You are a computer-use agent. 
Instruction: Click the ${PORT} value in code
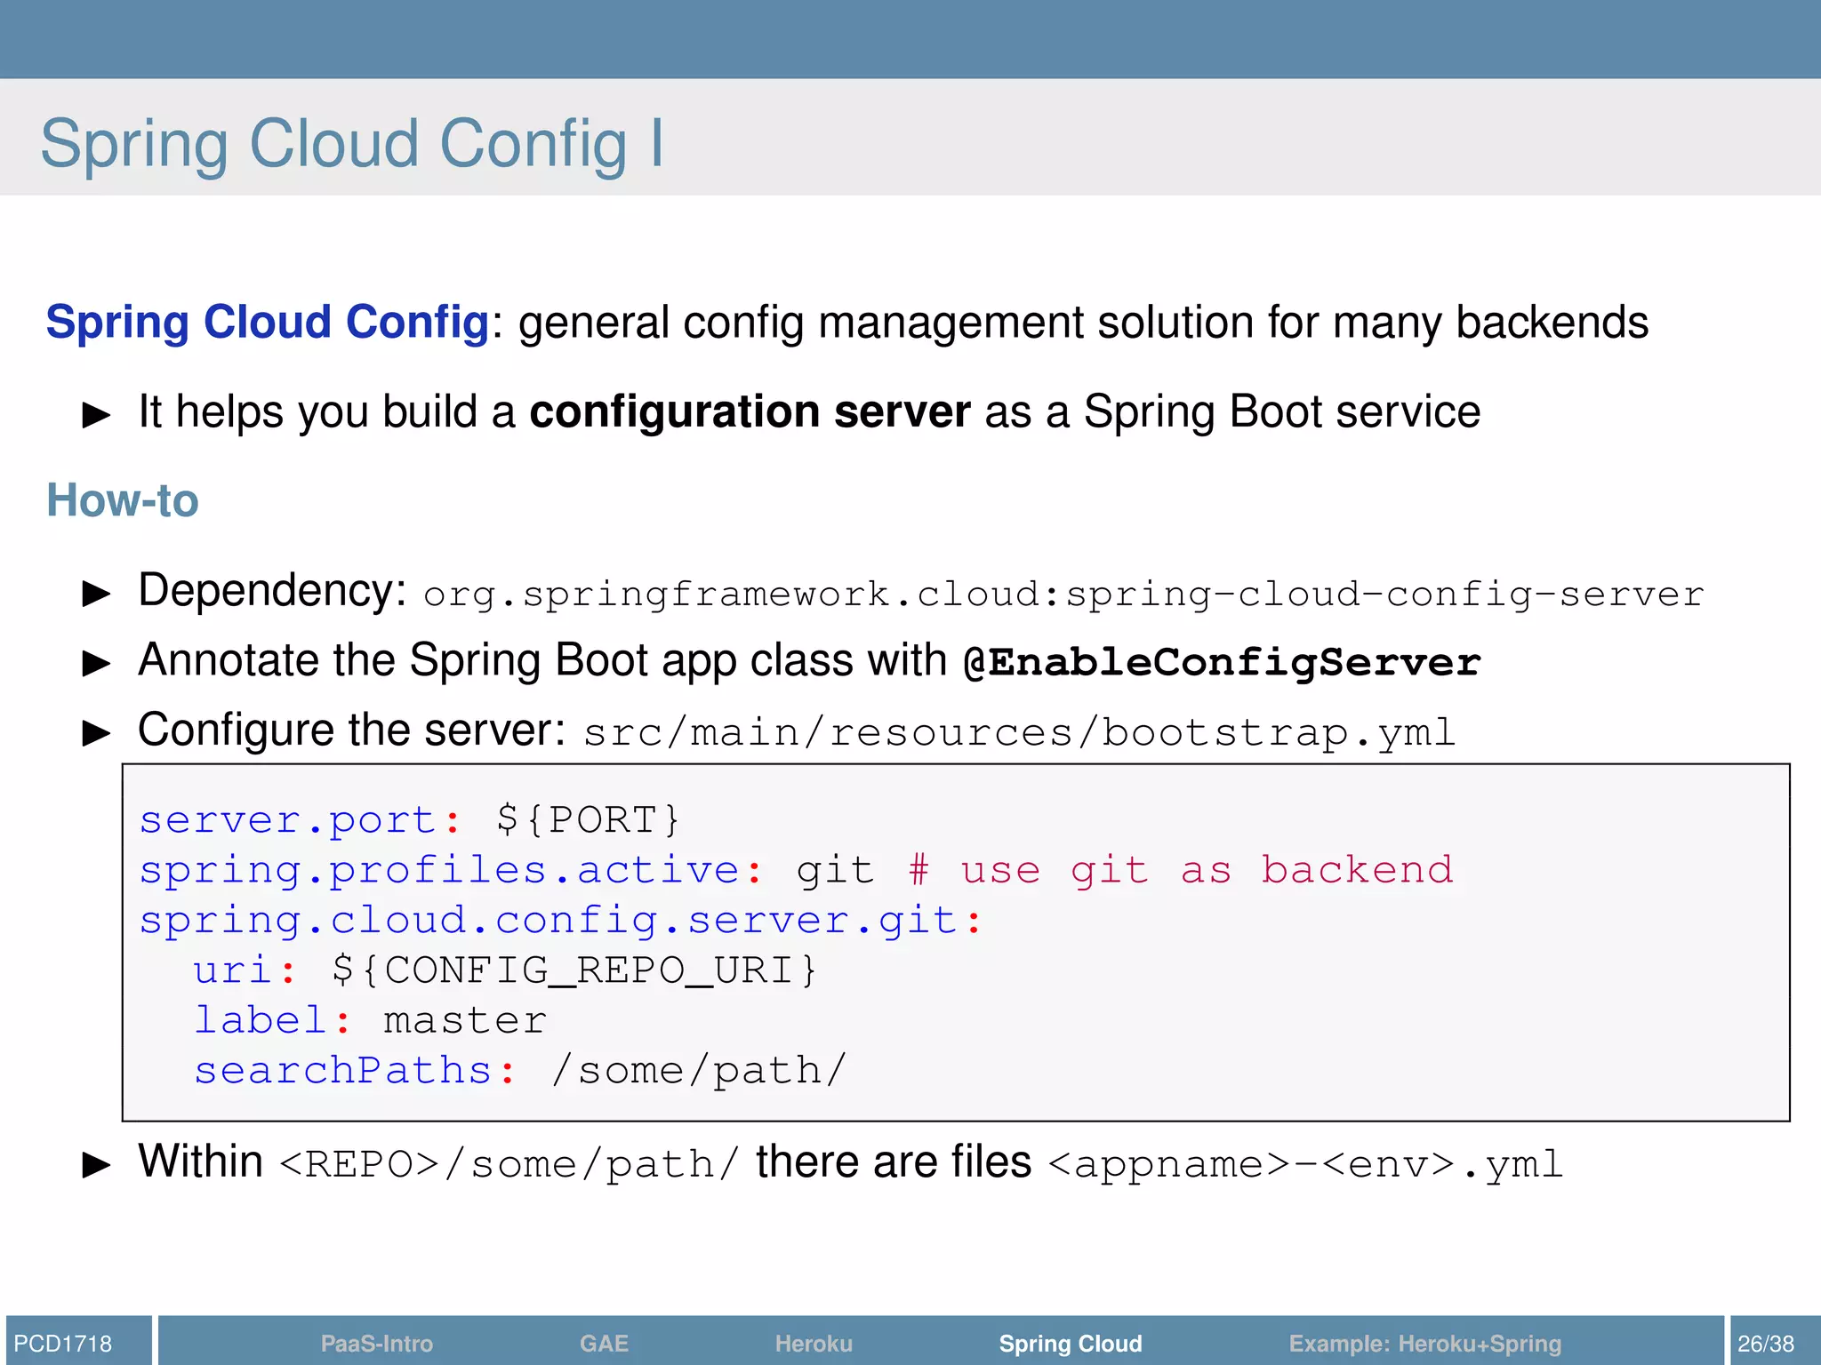(589, 819)
